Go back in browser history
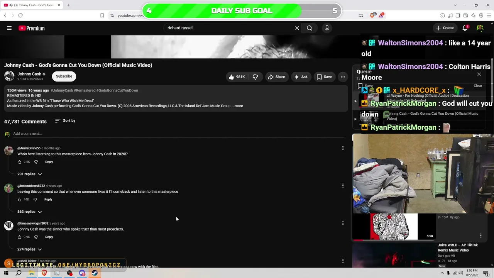494x278 pixels. (5, 15)
